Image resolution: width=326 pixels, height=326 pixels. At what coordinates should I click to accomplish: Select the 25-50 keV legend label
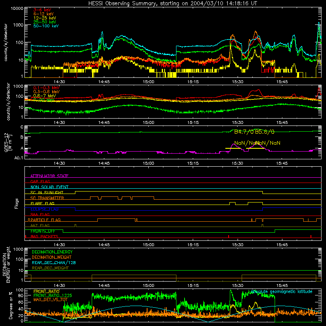tap(45, 22)
